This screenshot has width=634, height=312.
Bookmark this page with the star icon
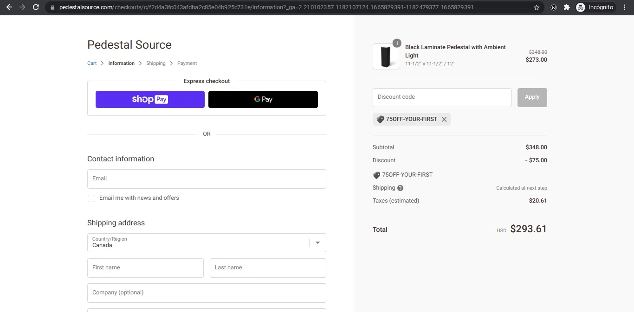pos(537,7)
